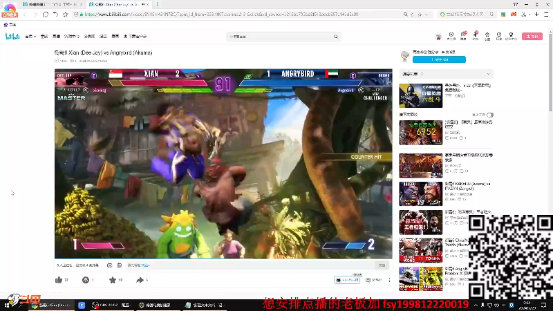Screen dimensions: 553x311
Task: Open user avatar in bilibili header
Action: pos(438,37)
